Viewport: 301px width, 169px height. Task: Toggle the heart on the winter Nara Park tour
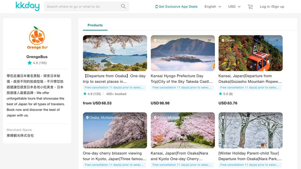pyautogui.click(x=277, y=118)
